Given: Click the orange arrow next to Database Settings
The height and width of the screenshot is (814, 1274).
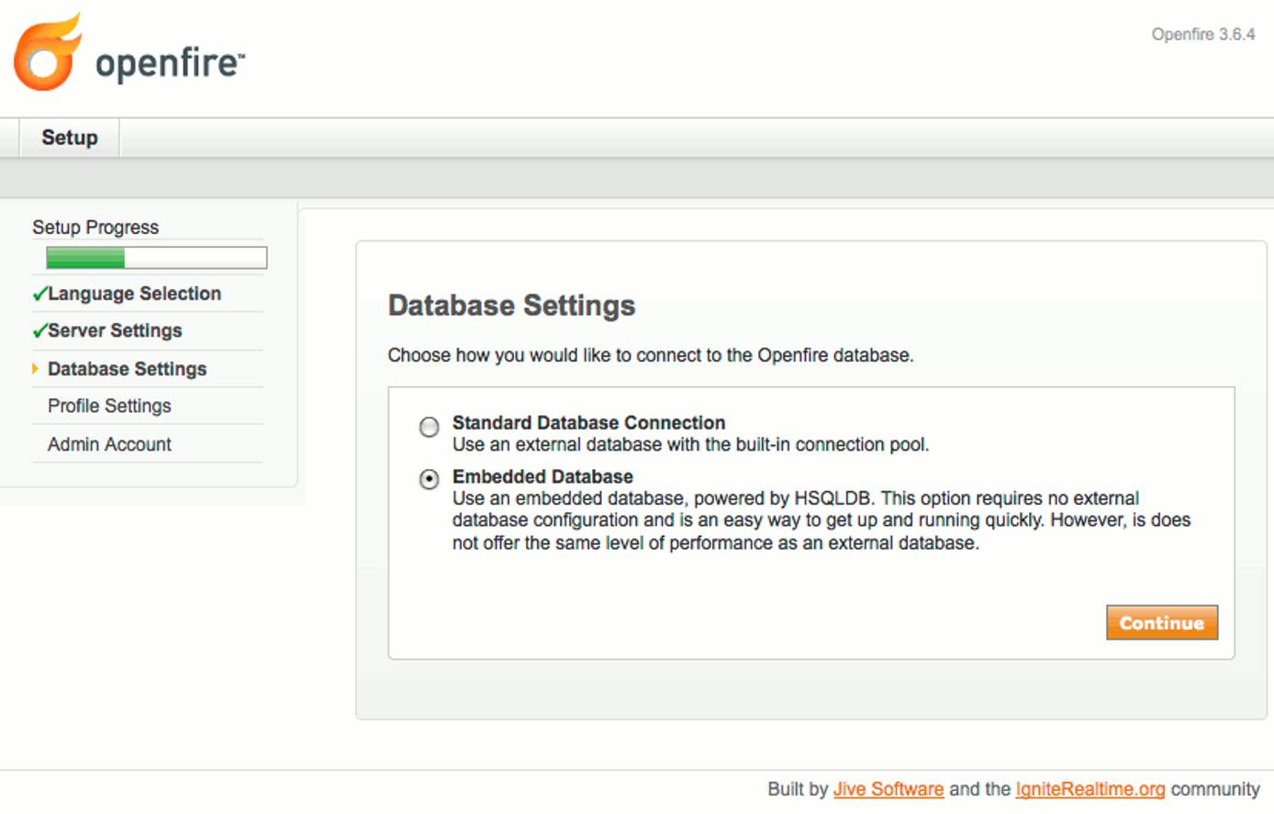Looking at the screenshot, I should [x=35, y=369].
